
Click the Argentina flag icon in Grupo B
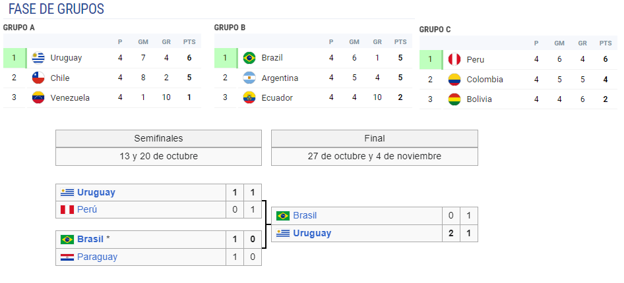tap(249, 78)
